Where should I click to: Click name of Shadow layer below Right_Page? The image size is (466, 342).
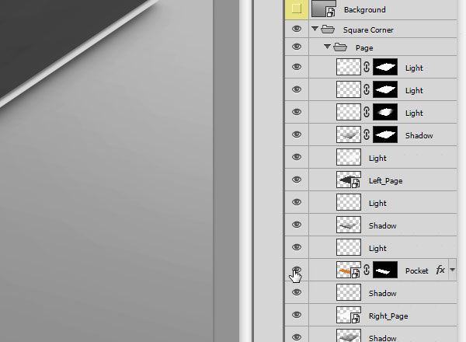coord(382,338)
